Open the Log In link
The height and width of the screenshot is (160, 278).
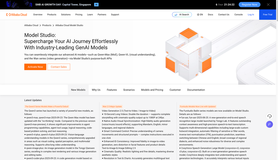tap(251, 15)
